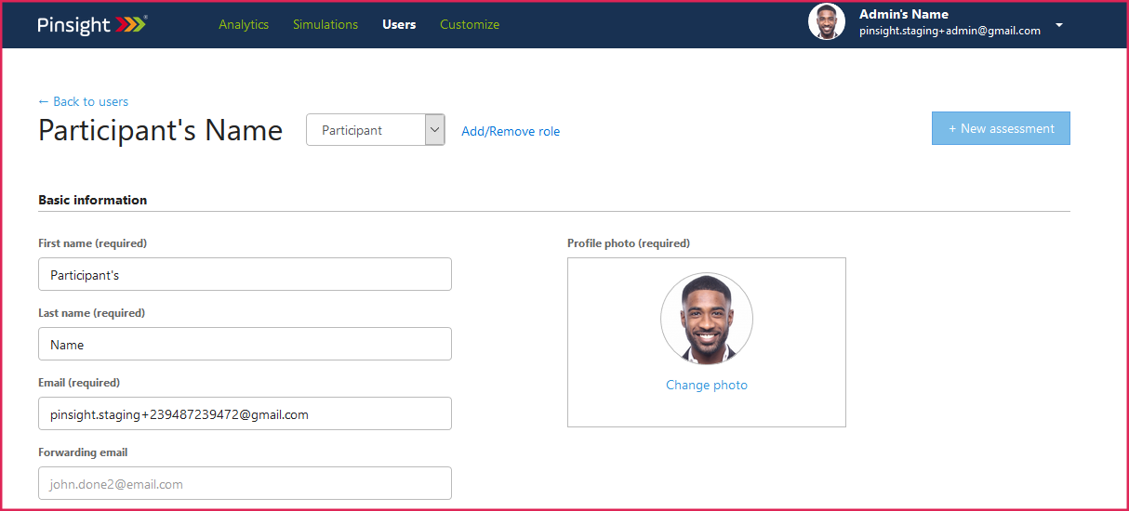The width and height of the screenshot is (1129, 511).
Task: Go to the Simulations section
Action: [x=325, y=25]
